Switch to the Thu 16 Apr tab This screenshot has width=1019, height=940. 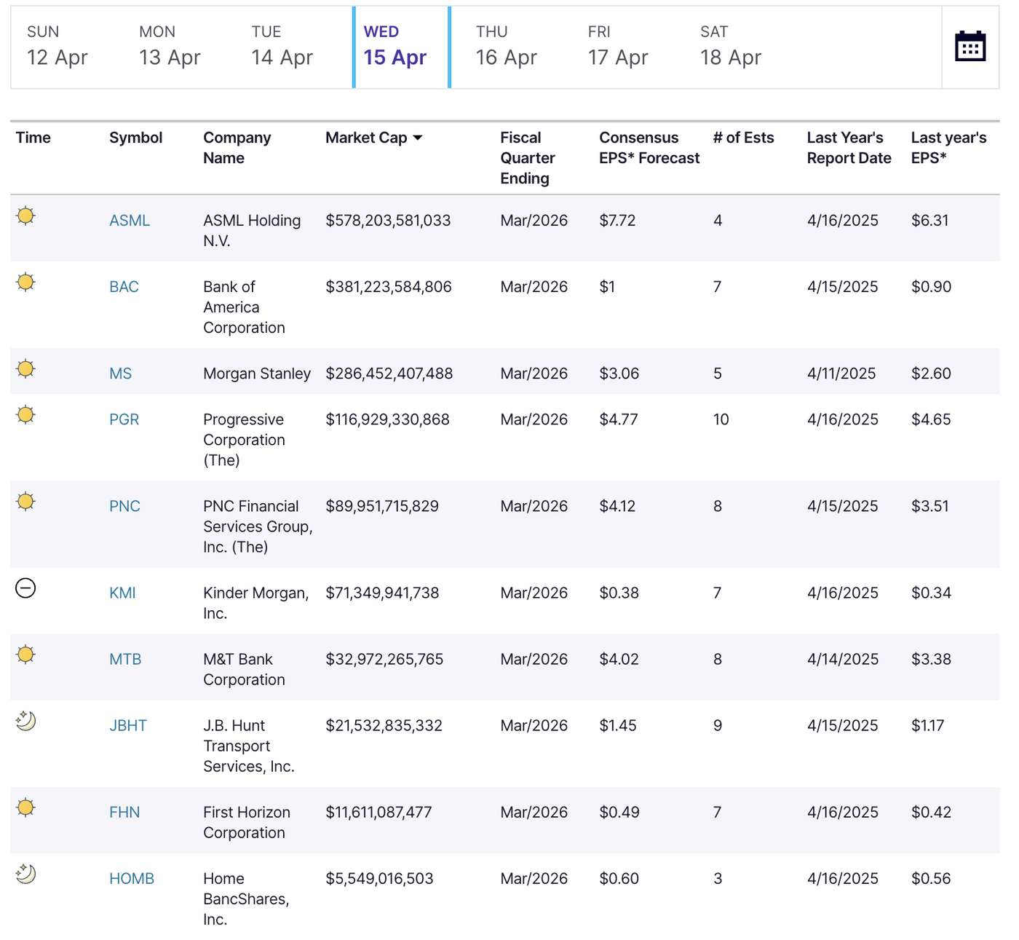point(507,47)
